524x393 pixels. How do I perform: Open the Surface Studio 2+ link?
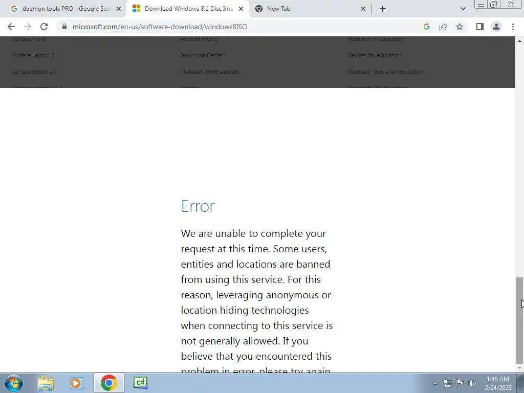coord(34,72)
